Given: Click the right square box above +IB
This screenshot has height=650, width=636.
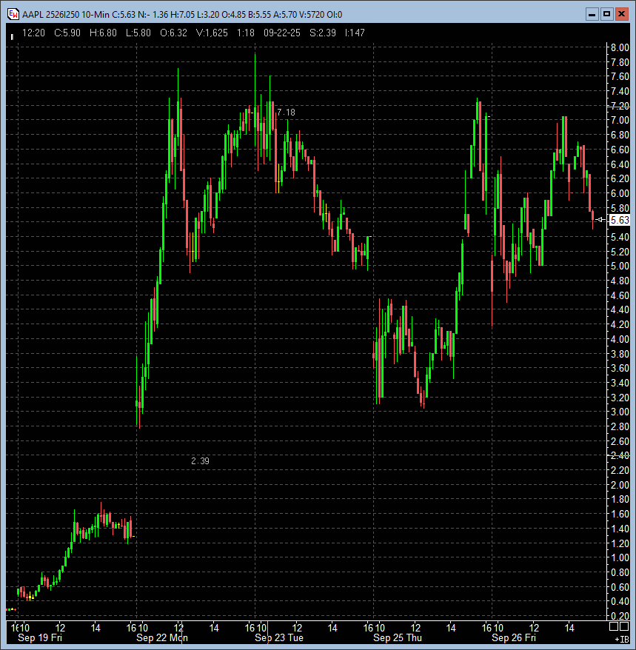Looking at the screenshot, I should [x=625, y=627].
